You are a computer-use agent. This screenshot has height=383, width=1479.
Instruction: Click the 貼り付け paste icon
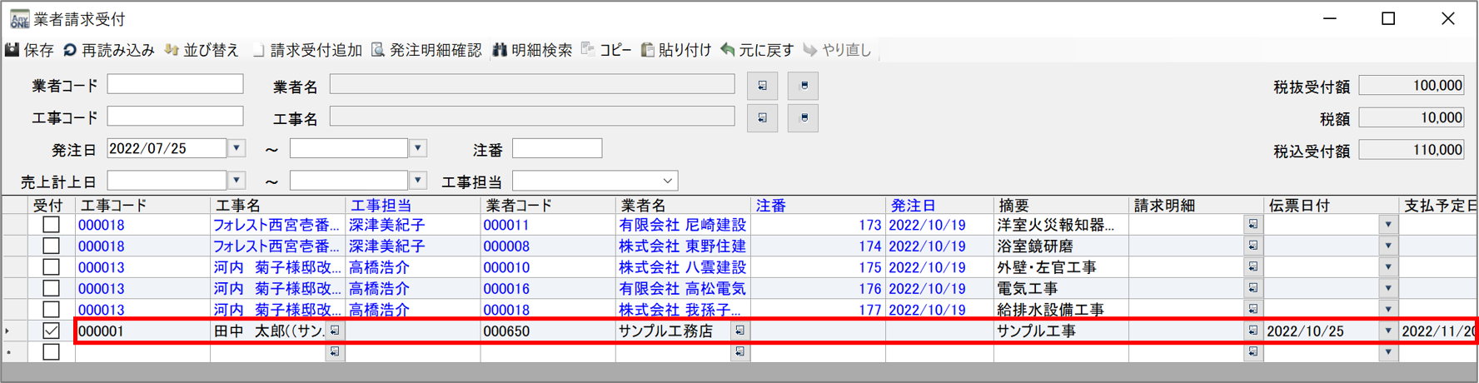point(647,51)
